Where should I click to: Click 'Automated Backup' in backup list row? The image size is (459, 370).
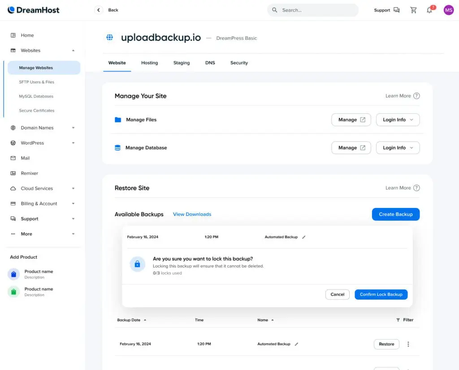[x=274, y=344]
